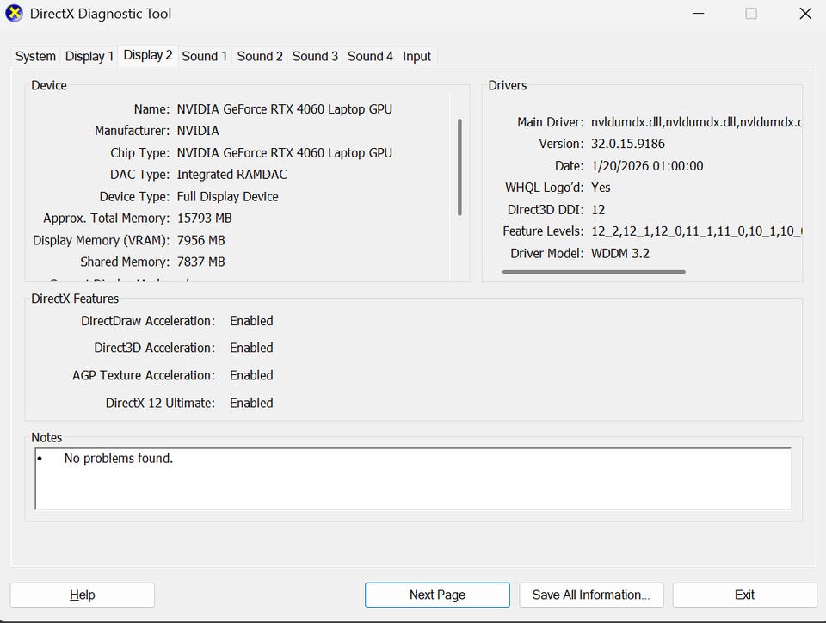Click the driver date '1/20/2026 01:00:00'
The height and width of the screenshot is (623, 826).
coord(647,166)
